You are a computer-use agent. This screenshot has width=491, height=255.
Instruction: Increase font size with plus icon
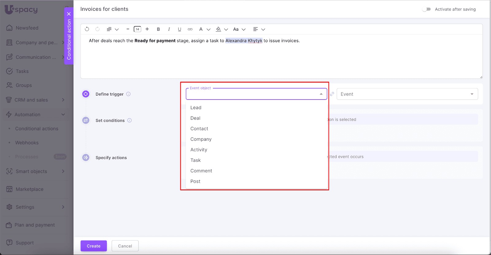(x=147, y=29)
